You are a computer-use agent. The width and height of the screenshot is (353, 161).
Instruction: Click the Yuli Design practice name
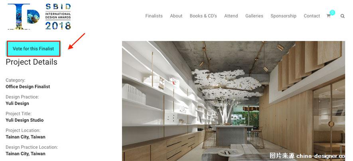(x=17, y=103)
